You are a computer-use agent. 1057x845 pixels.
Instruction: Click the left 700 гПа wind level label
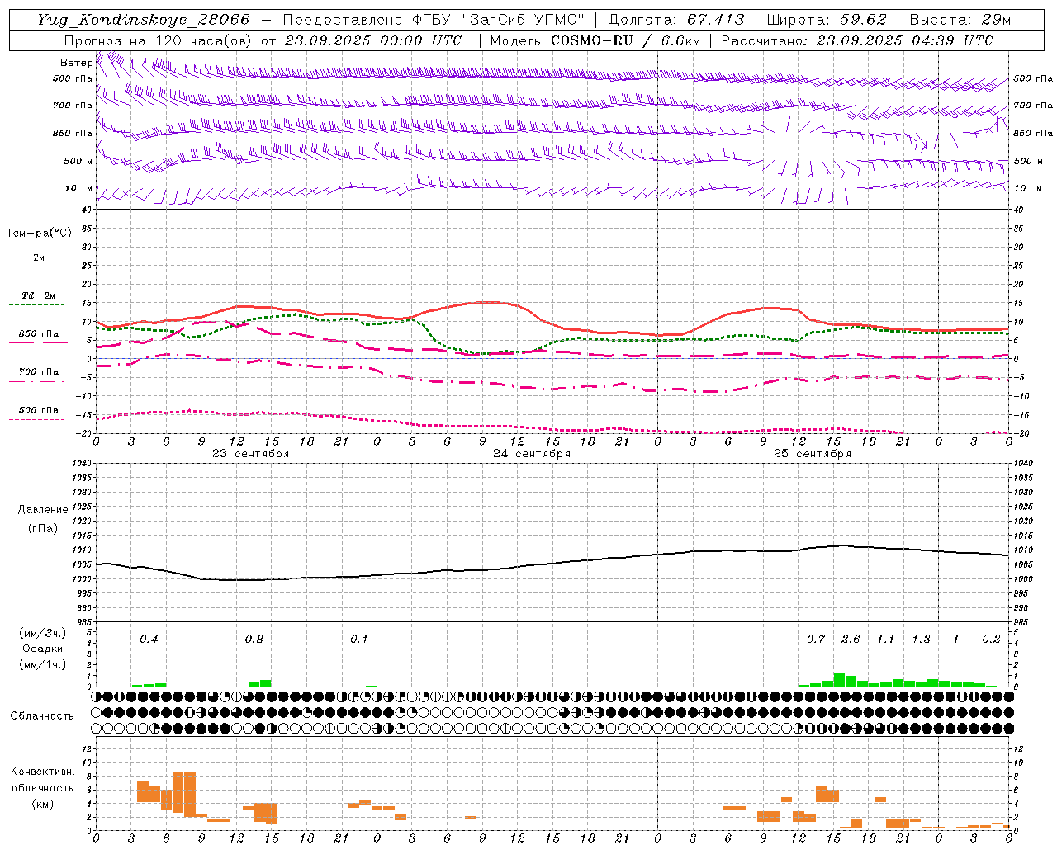click(x=73, y=106)
